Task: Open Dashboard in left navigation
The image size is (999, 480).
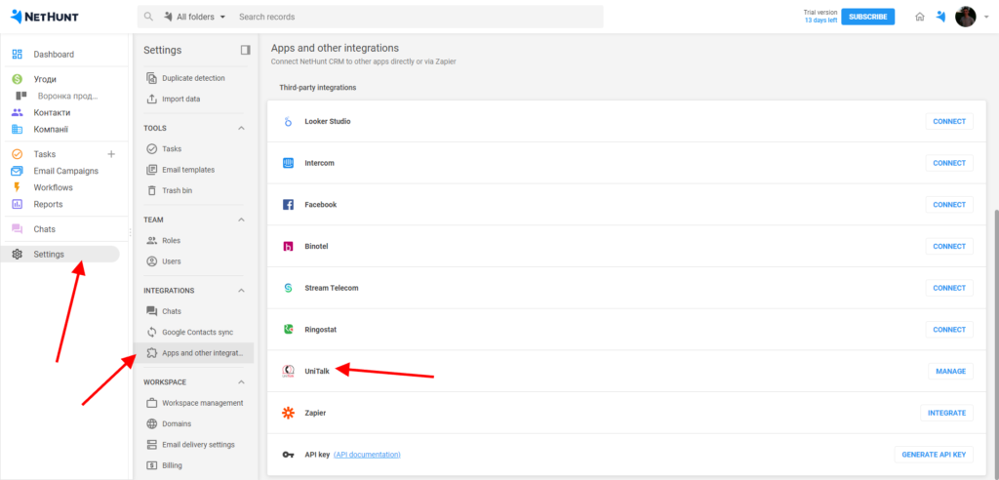Action: coord(53,55)
